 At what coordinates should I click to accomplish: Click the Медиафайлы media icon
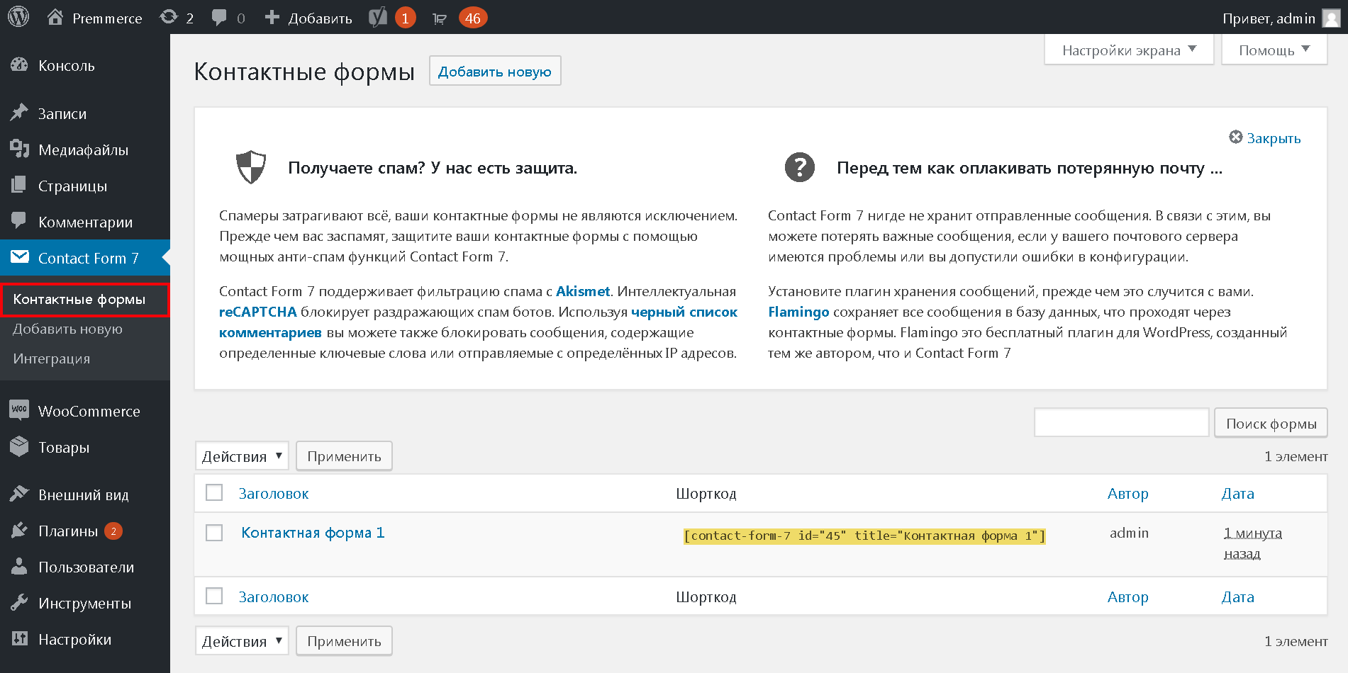(x=19, y=149)
